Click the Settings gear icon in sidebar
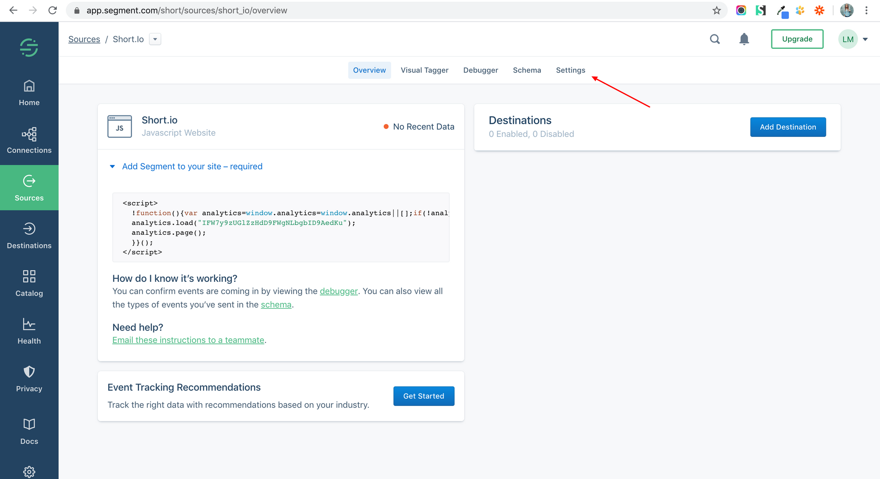 pyautogui.click(x=29, y=472)
